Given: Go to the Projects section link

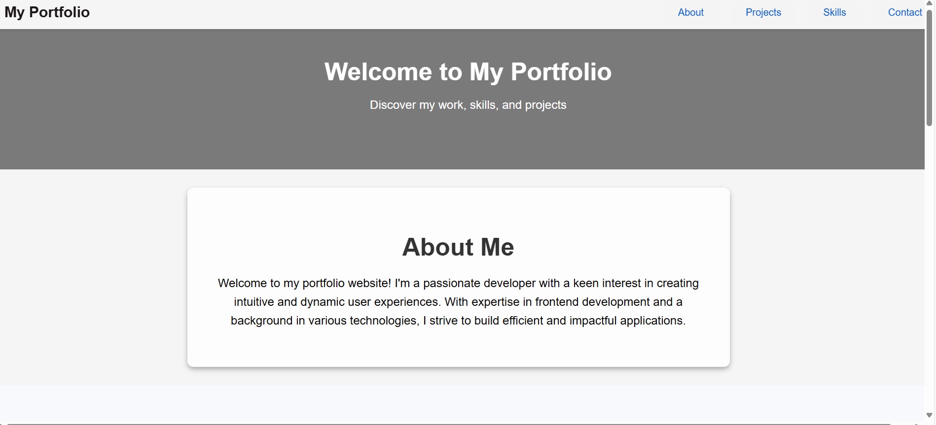Looking at the screenshot, I should (x=763, y=12).
